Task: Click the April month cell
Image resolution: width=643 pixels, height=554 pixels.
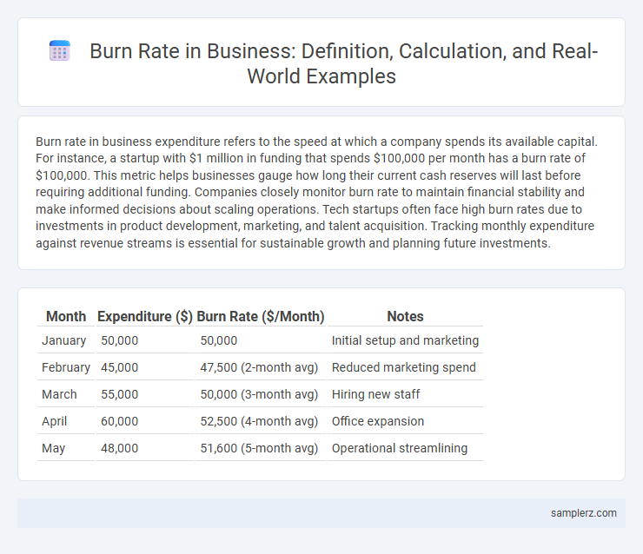Action: 66,421
